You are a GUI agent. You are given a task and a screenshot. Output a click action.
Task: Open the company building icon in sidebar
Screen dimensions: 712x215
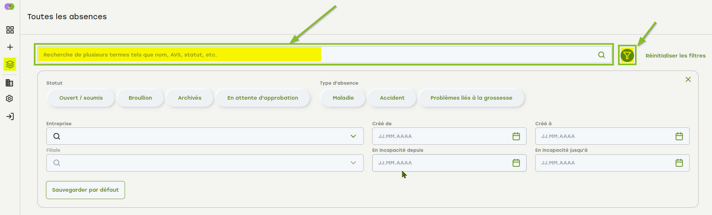coord(10,83)
